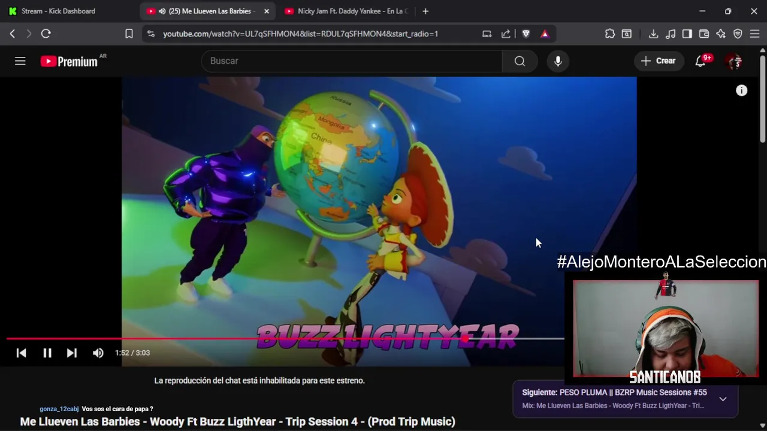Start voice search with microphone icon
The width and height of the screenshot is (767, 431).
[558, 61]
